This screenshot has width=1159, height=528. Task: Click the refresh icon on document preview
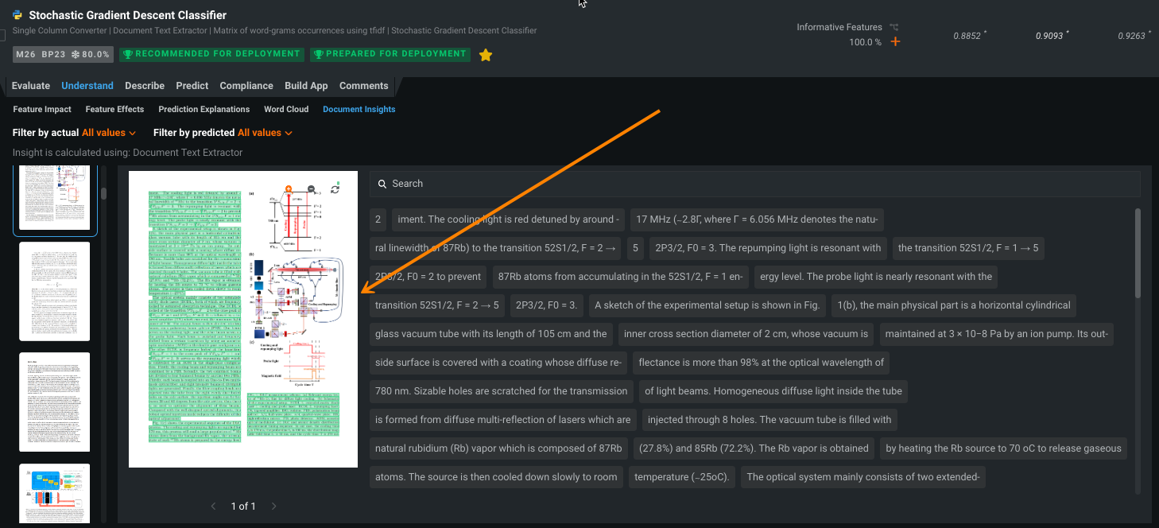[335, 188]
